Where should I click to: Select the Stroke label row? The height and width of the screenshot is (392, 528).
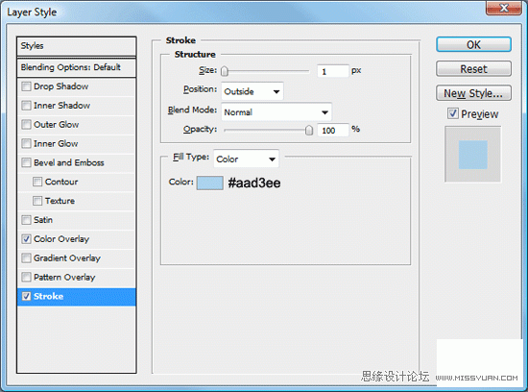[77, 297]
